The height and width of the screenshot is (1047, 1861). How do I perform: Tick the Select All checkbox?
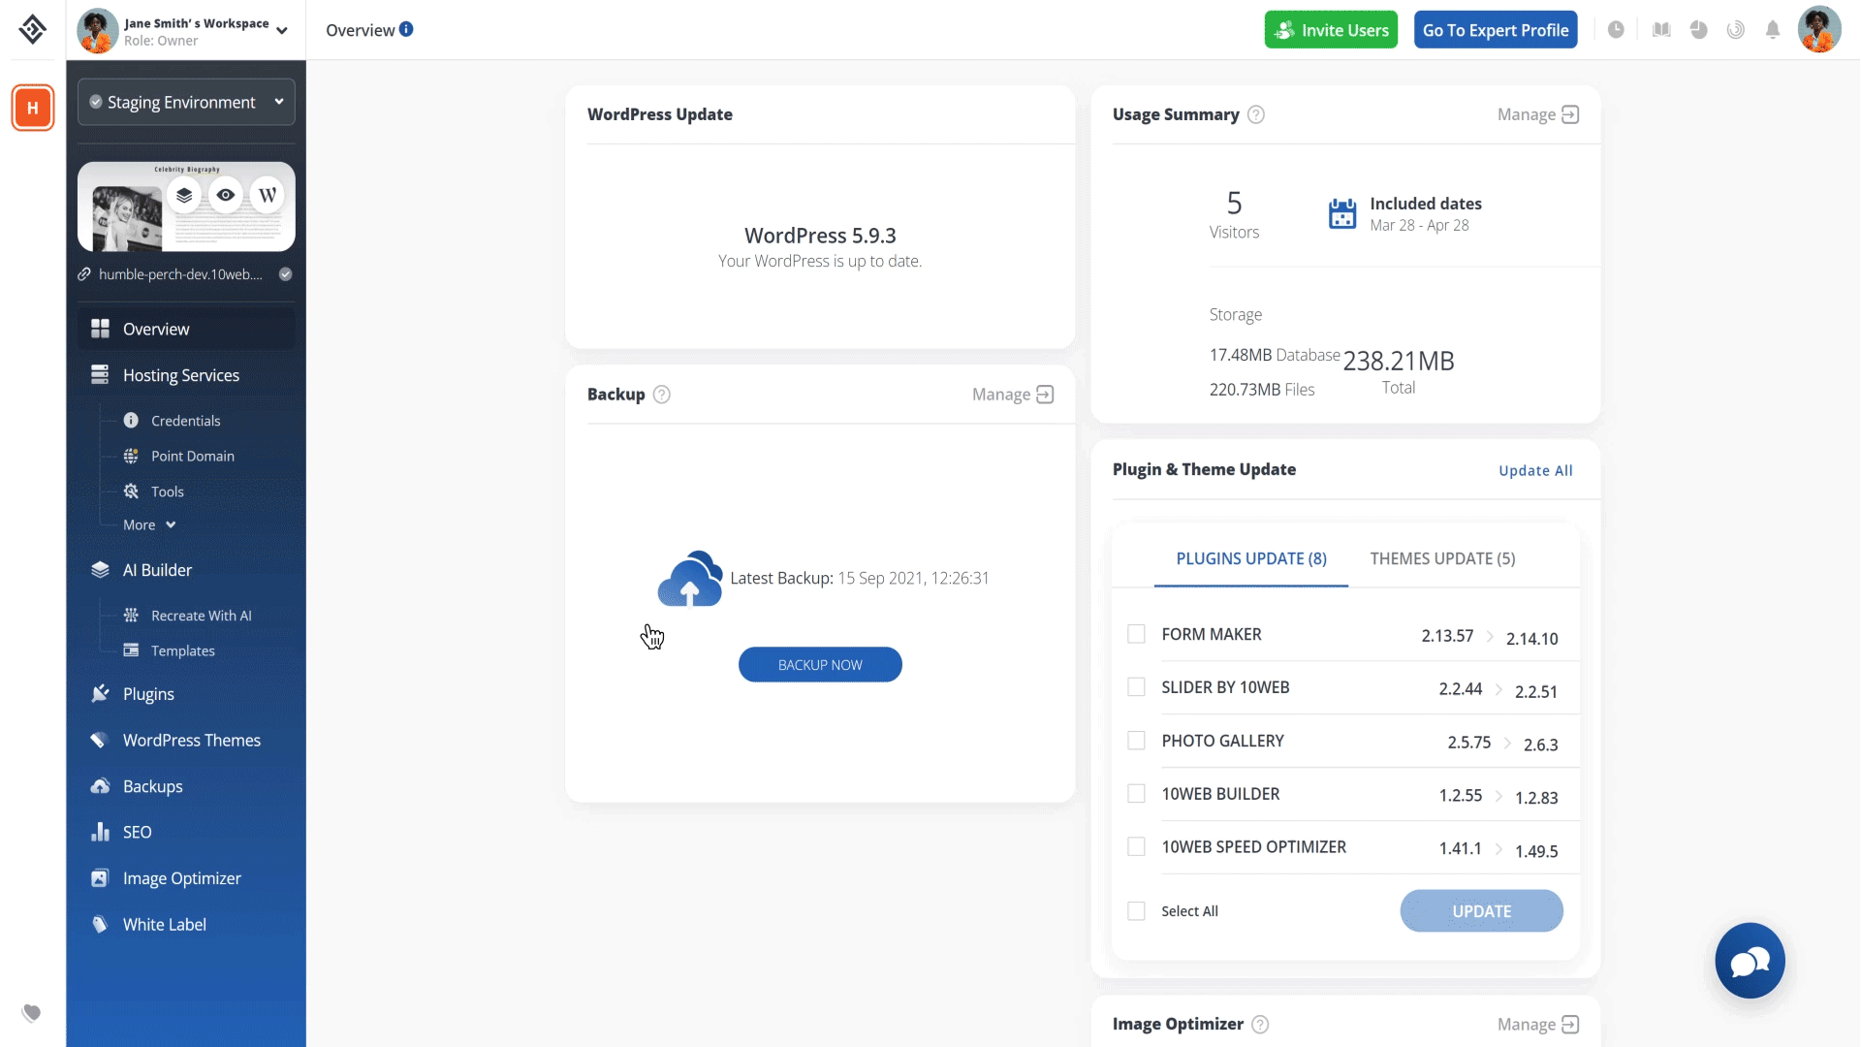(1136, 911)
